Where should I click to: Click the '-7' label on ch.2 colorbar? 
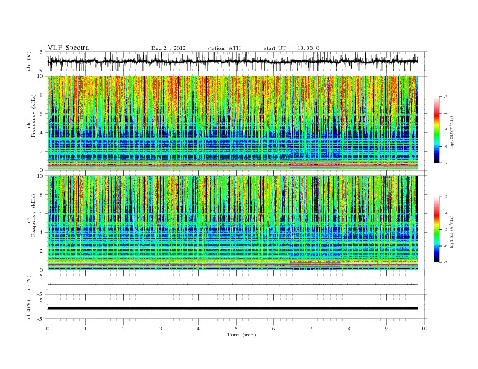(x=445, y=262)
